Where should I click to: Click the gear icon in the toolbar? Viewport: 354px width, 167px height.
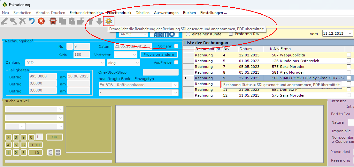pos(109,21)
